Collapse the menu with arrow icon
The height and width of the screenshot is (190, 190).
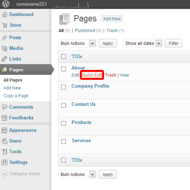[x=4, y=174]
